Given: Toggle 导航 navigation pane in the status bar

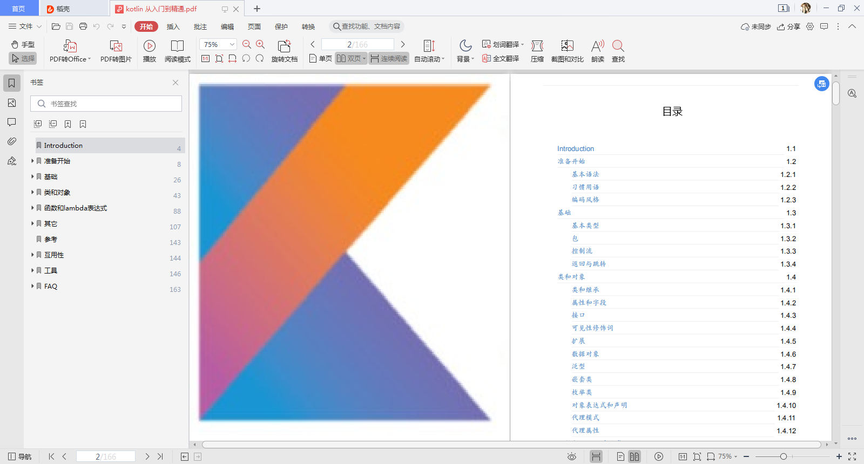Looking at the screenshot, I should pos(19,456).
